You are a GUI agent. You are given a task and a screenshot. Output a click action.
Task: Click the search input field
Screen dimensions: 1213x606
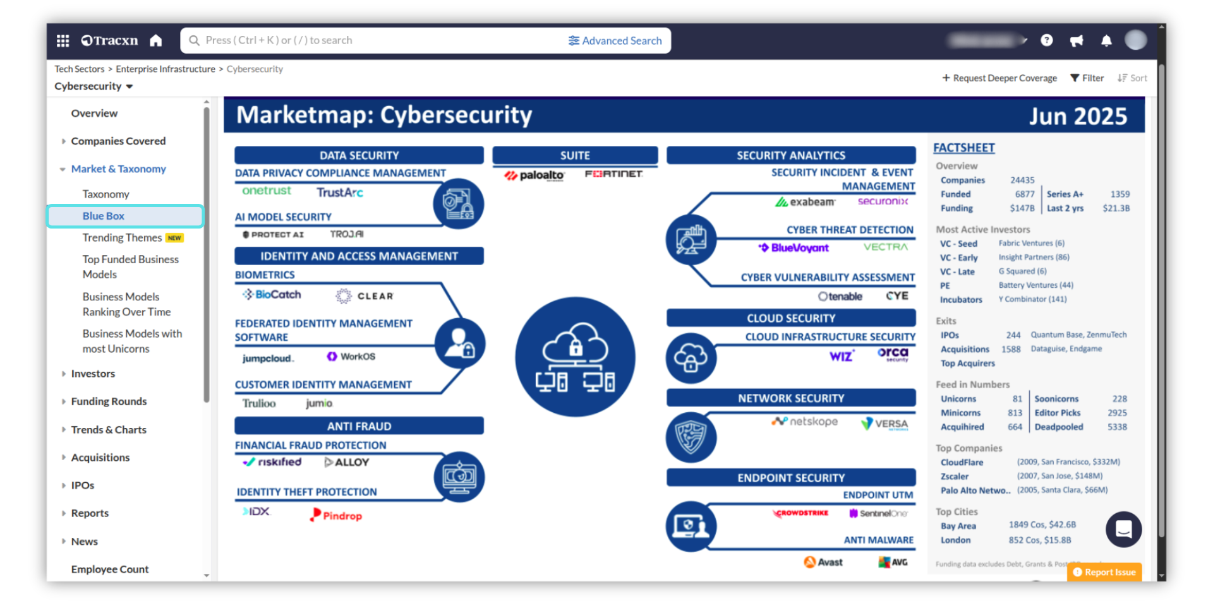379,40
